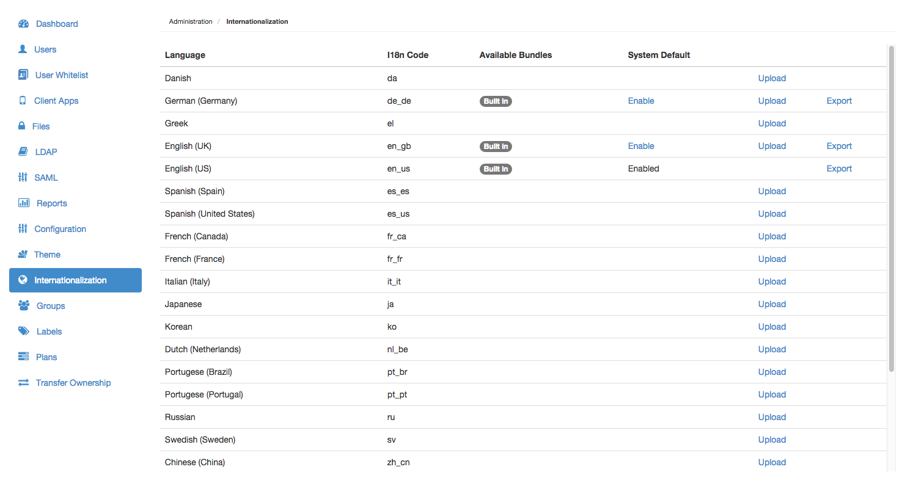The width and height of the screenshot is (905, 486).
Task: Go to User Whitelist page
Action: click(62, 75)
